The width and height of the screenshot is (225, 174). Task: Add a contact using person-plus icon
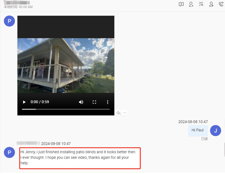[191, 4]
